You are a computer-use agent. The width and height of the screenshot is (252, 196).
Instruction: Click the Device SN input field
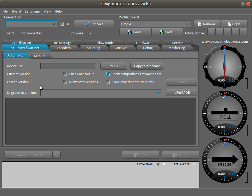click(x=68, y=66)
